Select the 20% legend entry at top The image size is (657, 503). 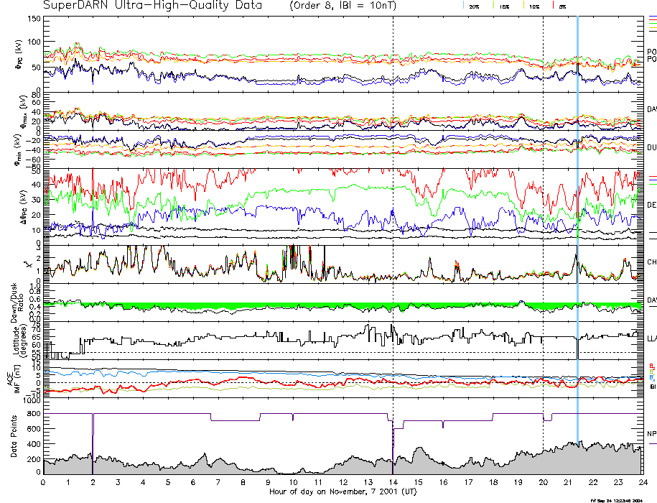coord(475,6)
